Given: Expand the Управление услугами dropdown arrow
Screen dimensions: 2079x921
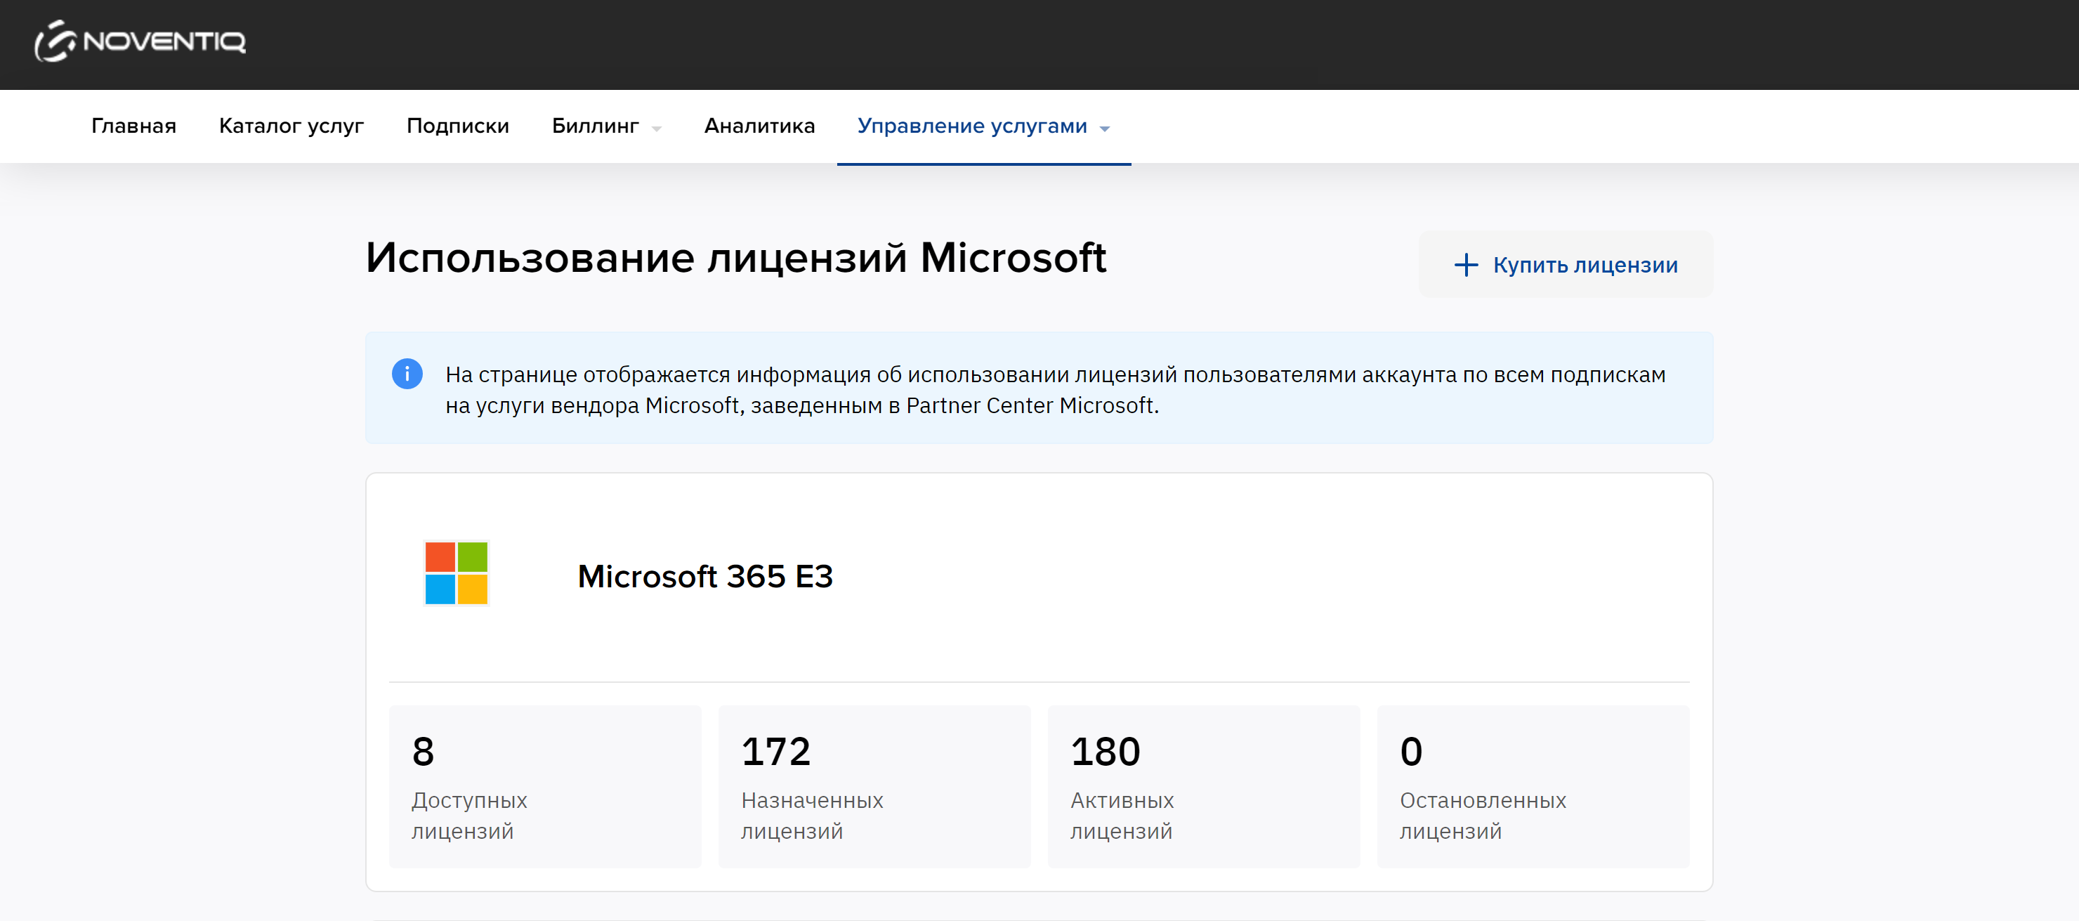Looking at the screenshot, I should click(x=1105, y=129).
